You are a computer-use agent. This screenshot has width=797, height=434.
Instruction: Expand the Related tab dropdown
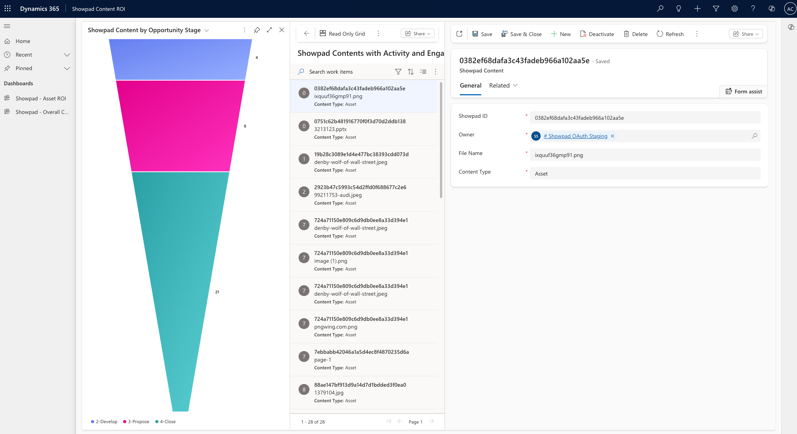[515, 85]
